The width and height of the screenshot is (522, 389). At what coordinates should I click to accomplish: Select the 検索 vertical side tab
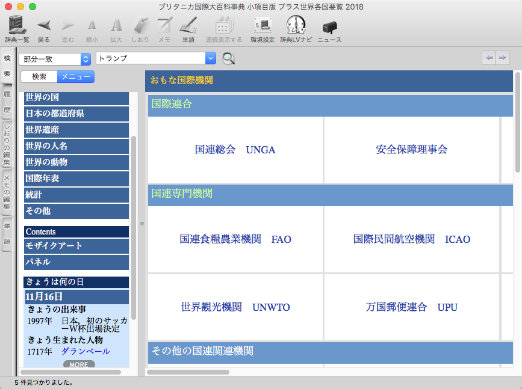click(7, 66)
